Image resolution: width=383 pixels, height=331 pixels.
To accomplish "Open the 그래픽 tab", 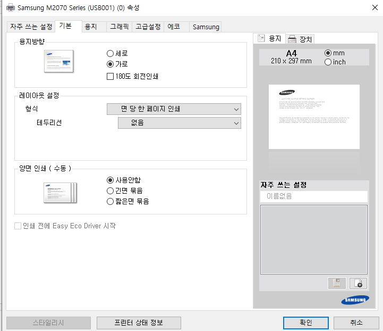I will (x=119, y=27).
